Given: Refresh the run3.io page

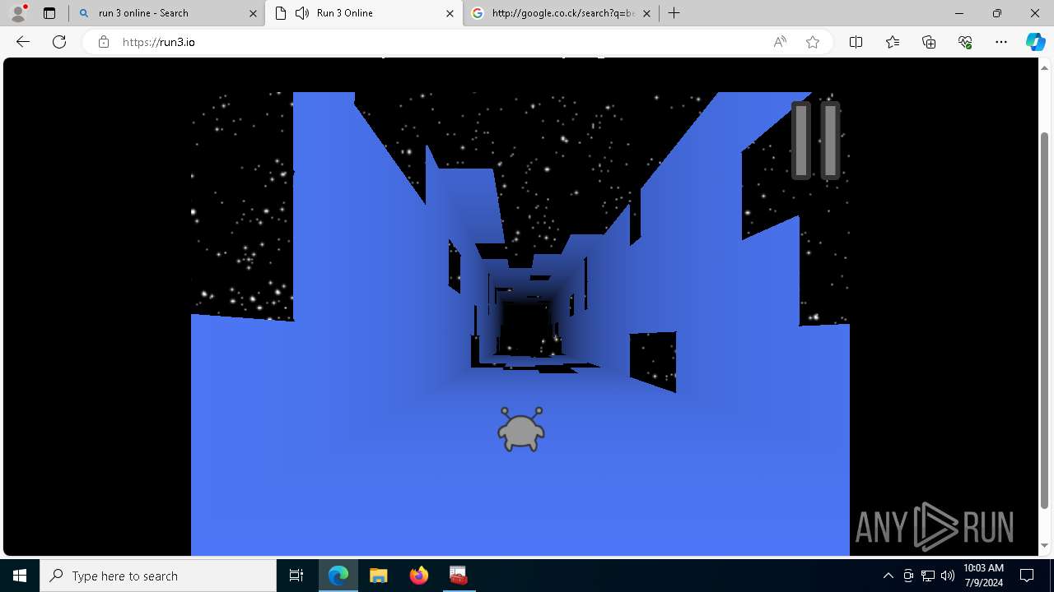Looking at the screenshot, I should (x=59, y=42).
